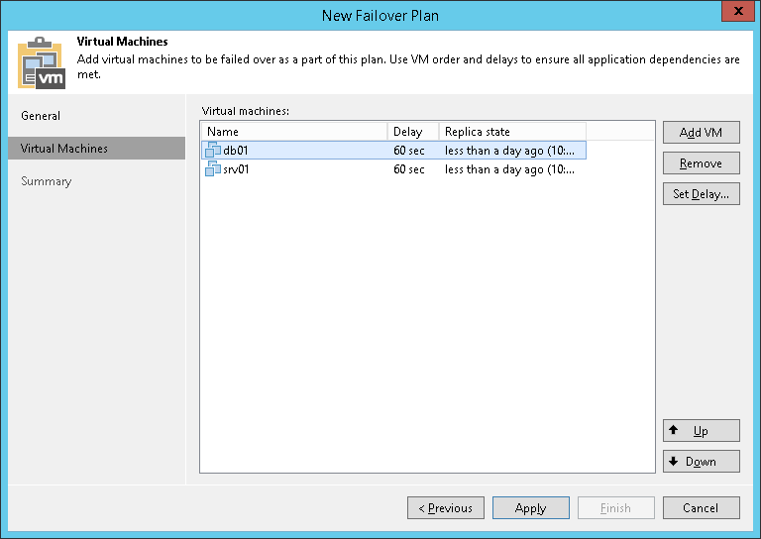Close the New Failover Plan dialog
Viewport: 761px width, 539px height.
pyautogui.click(x=735, y=15)
